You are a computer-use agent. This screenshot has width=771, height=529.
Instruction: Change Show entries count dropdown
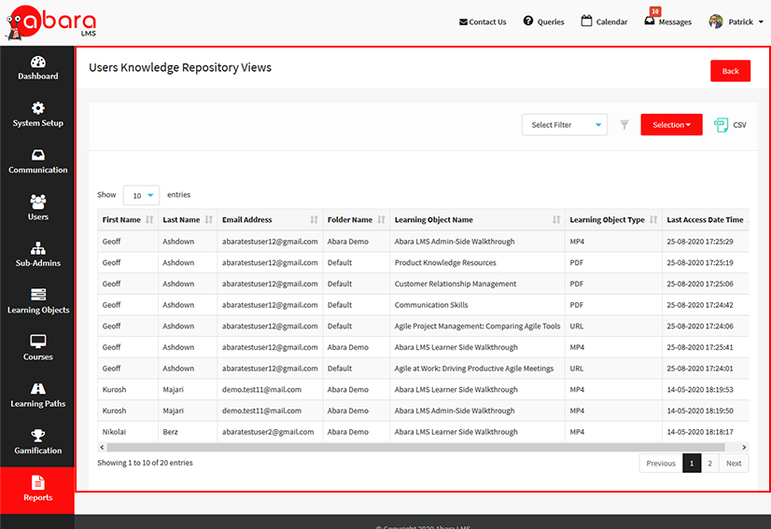point(141,195)
